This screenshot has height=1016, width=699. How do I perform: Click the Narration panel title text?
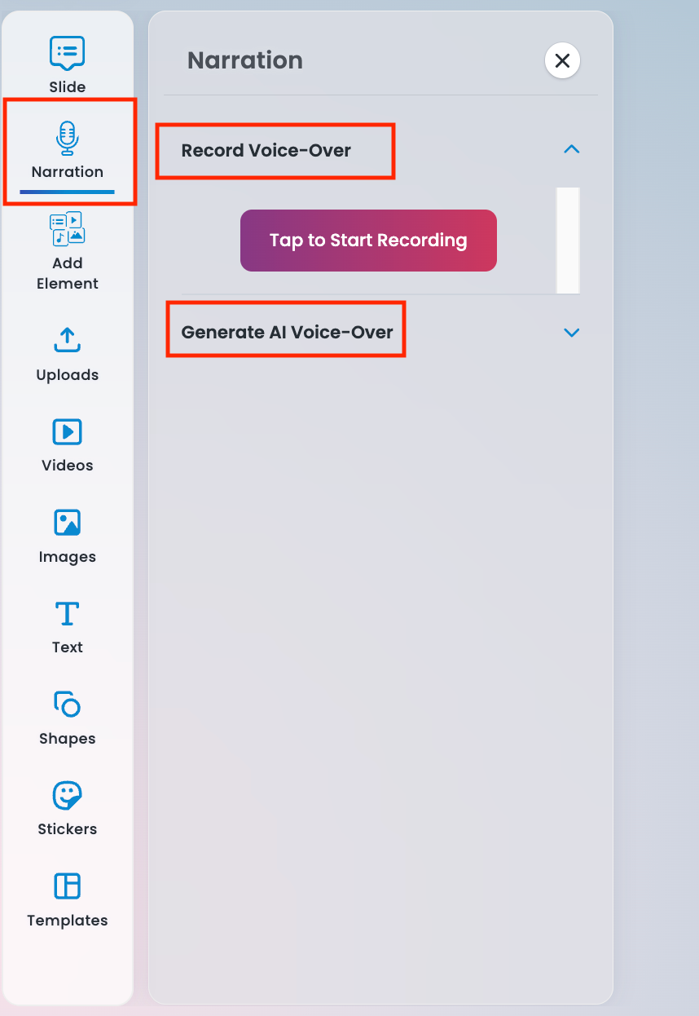tap(245, 60)
